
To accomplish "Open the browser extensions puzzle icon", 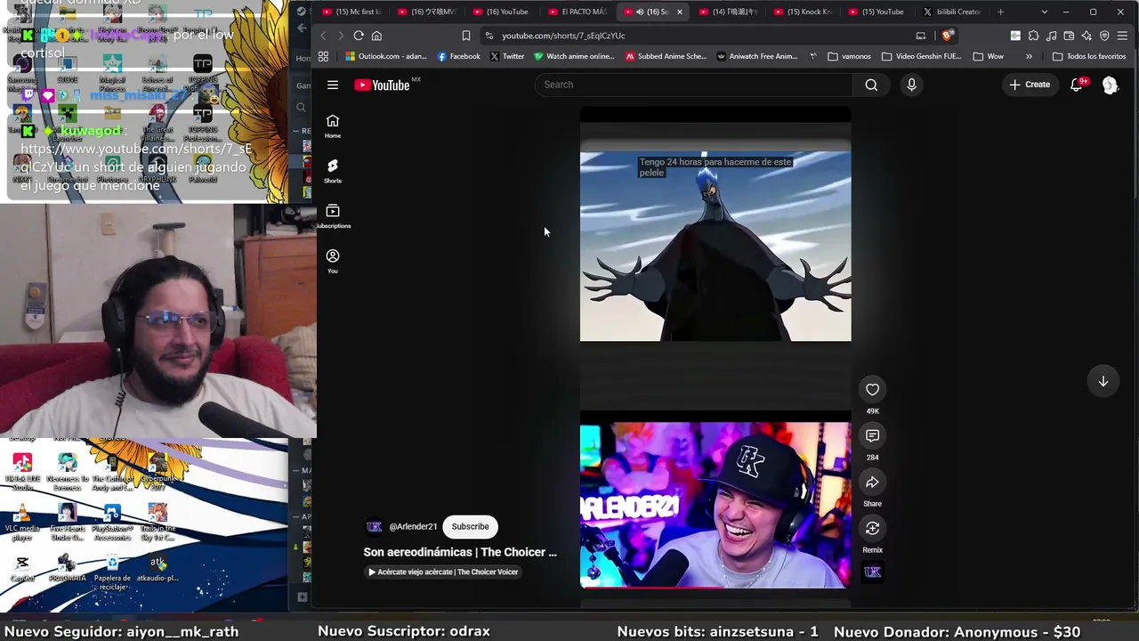I will 1033,36.
